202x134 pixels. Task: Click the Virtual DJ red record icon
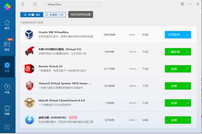point(29,51)
